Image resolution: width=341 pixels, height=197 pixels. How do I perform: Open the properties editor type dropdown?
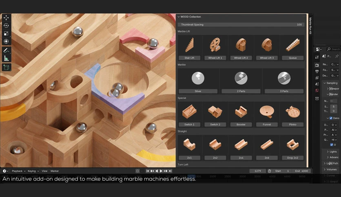(x=319, y=49)
